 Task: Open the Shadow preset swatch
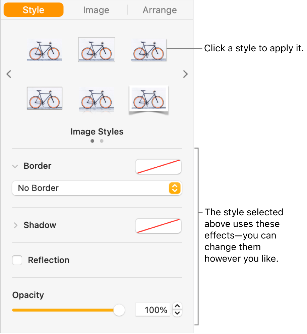[158, 226]
